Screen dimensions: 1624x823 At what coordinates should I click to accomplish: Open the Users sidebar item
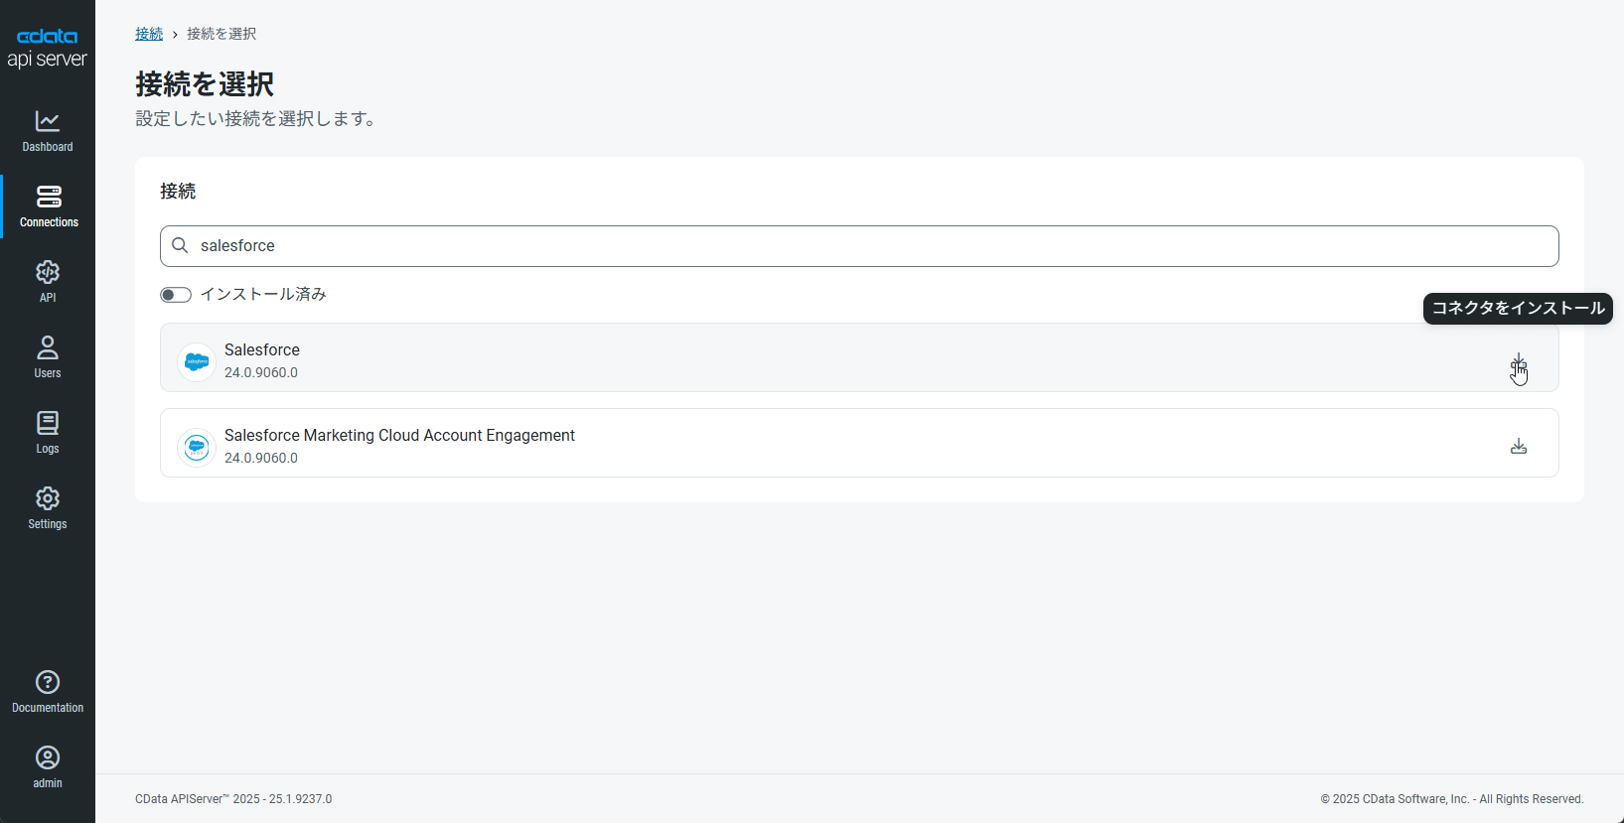tap(48, 357)
